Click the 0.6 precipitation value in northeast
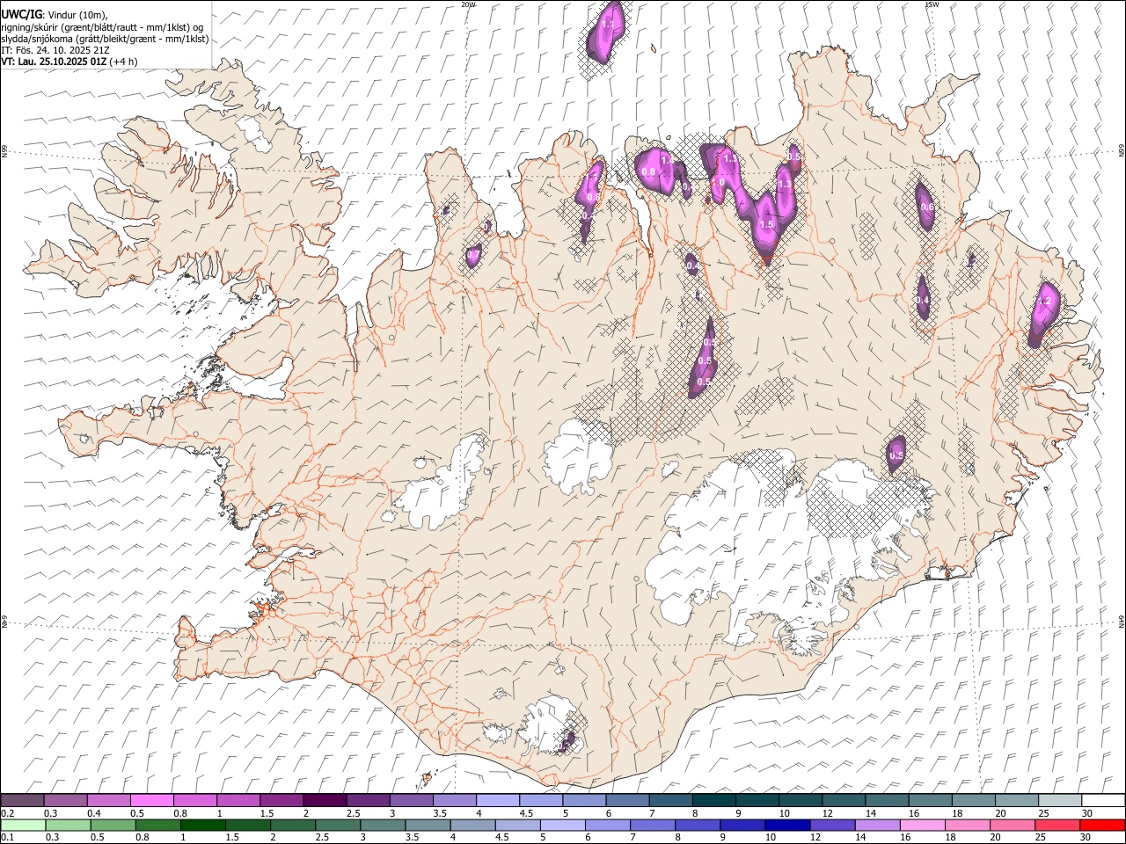Viewport: 1126px width, 844px height. click(926, 207)
